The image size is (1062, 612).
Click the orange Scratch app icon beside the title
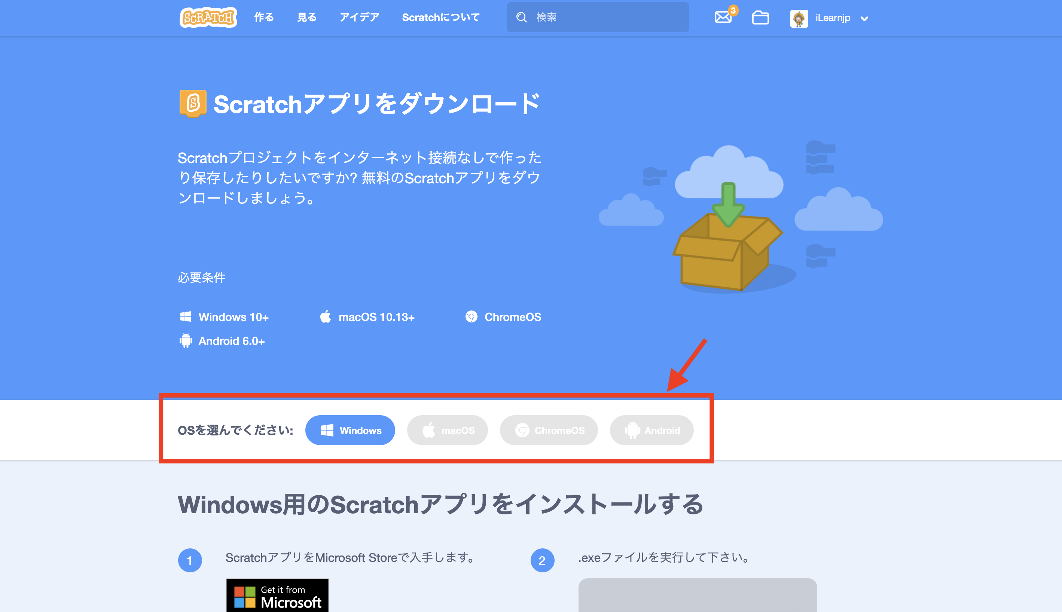tap(193, 103)
